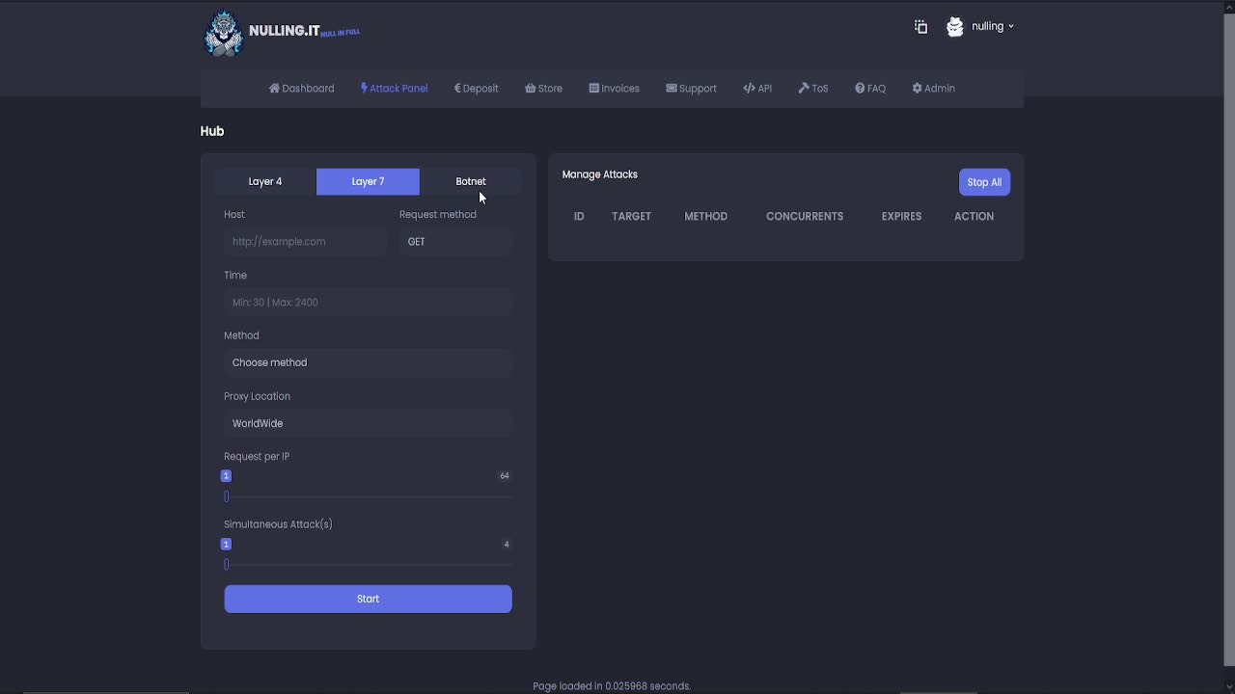Viewport: 1235px width, 694px height.
Task: Switch to the Botnet tab
Action: point(471,182)
